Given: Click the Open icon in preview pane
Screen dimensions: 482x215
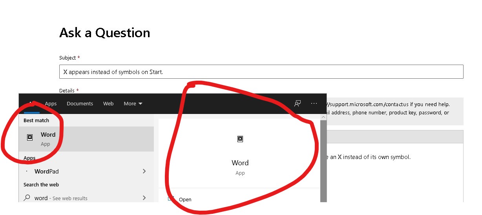Looking at the screenshot, I should (171, 199).
